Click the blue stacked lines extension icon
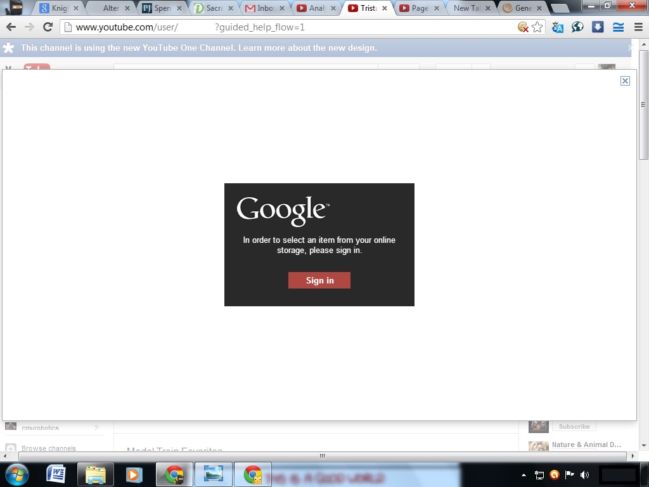Screen dimensions: 649x487 click(619, 27)
